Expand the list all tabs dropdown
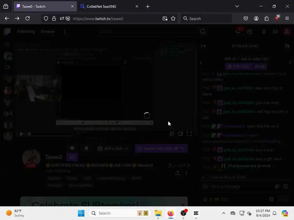 point(237,6)
